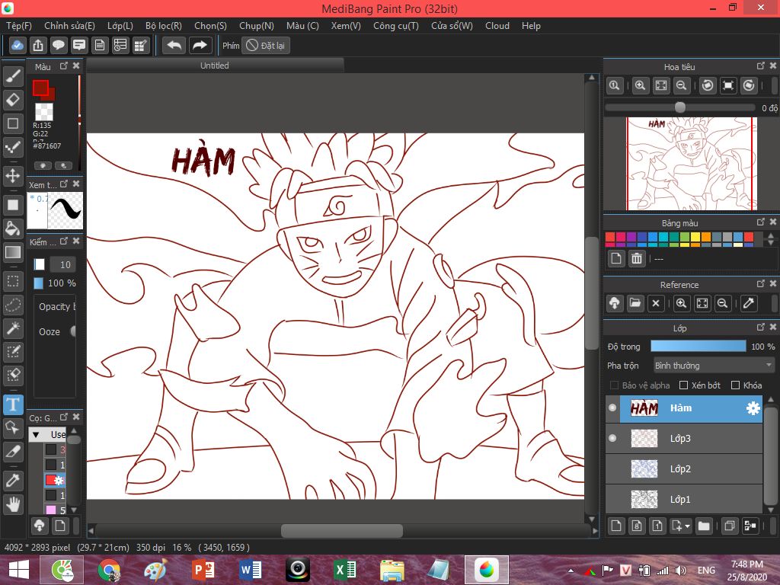
Task: Toggle brush size pressure checkbox
Action: coord(39,264)
